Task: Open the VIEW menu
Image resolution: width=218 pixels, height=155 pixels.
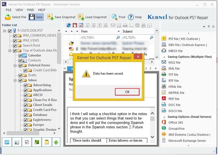Action: (x=19, y=10)
